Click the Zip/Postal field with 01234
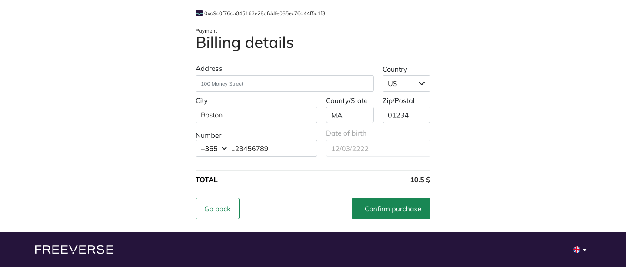The height and width of the screenshot is (267, 626). (406, 115)
